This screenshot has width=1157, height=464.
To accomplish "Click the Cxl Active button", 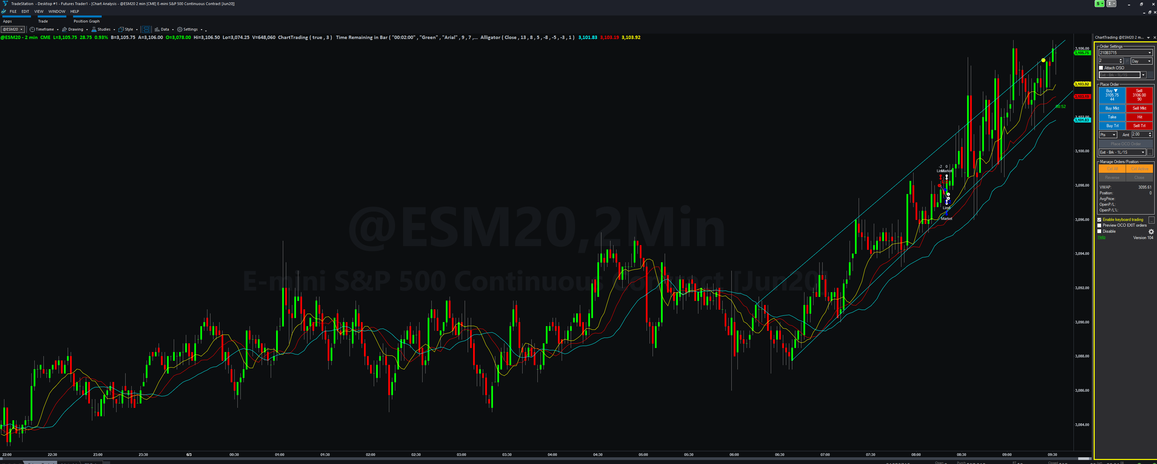I will click(x=1139, y=169).
